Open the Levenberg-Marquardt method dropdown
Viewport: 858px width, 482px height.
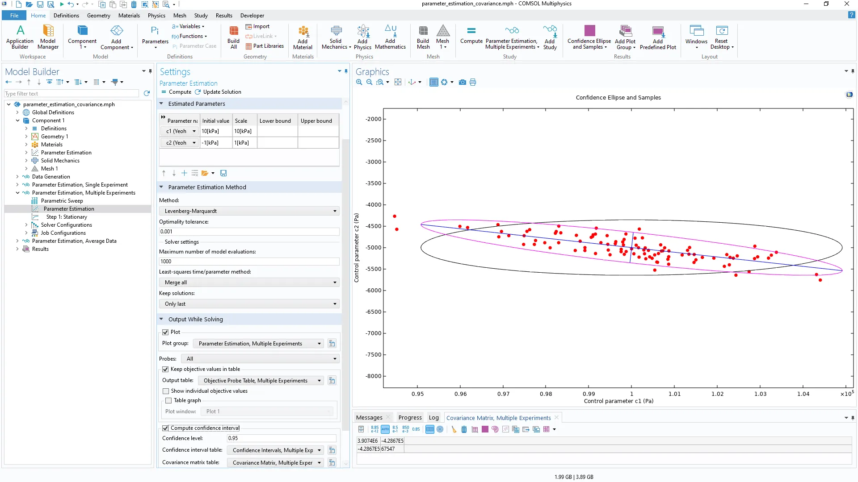click(249, 211)
